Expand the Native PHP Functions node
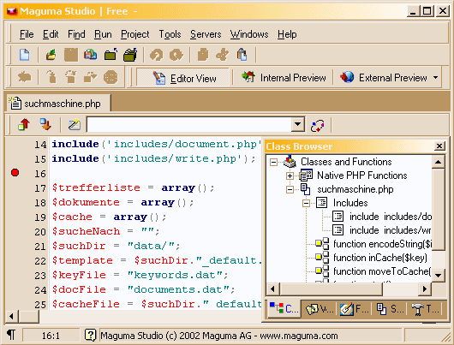Image resolution: width=454 pixels, height=345 pixels. [290, 175]
